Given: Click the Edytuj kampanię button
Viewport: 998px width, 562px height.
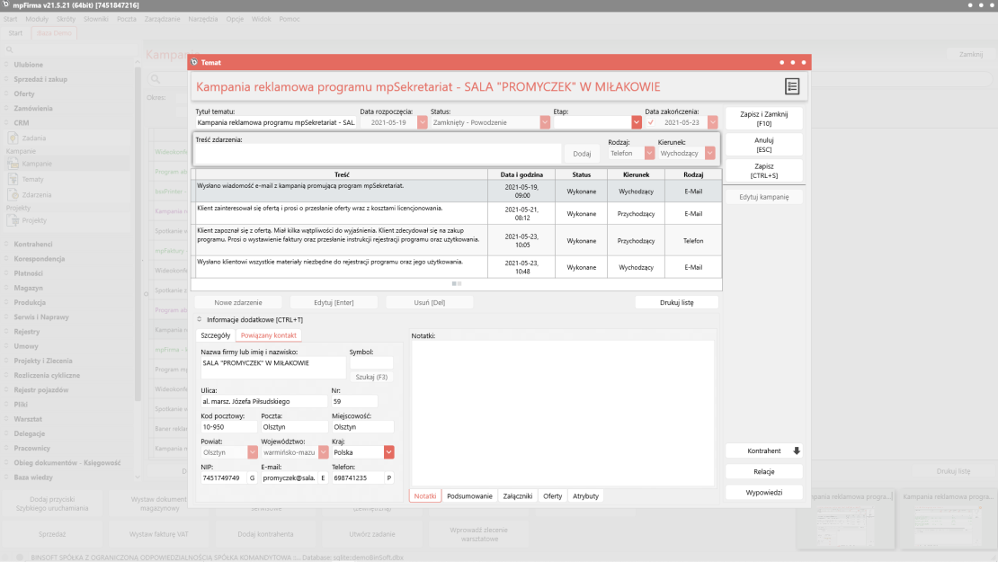Looking at the screenshot, I should coord(763,197).
